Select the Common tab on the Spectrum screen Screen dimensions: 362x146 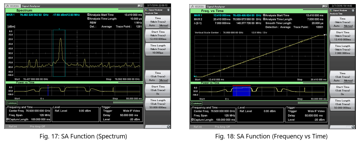(x=12, y=103)
